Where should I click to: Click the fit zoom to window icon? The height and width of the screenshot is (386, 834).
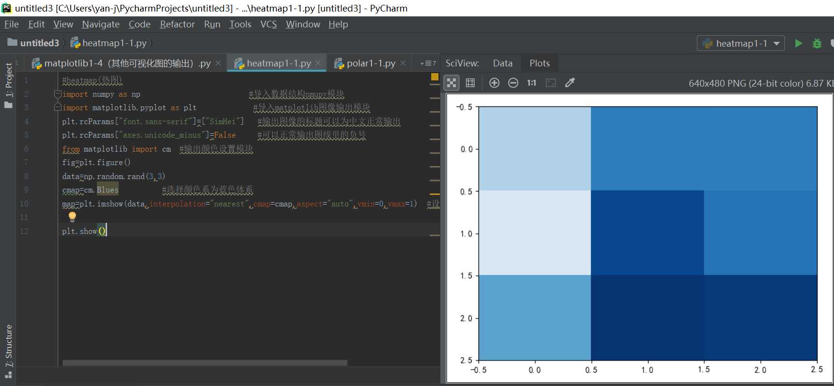point(550,83)
